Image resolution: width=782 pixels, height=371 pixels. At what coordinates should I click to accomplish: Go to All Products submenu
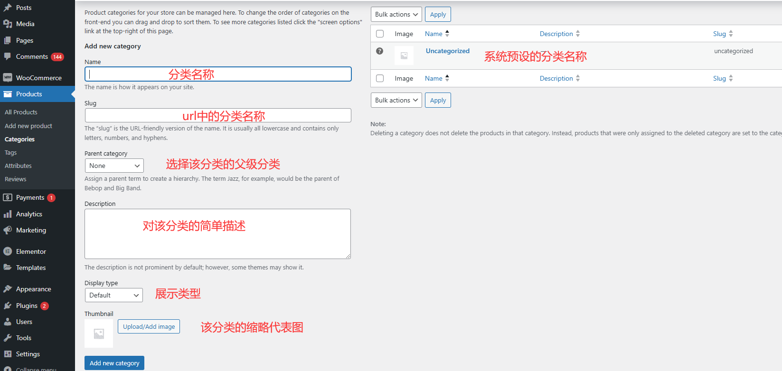21,112
